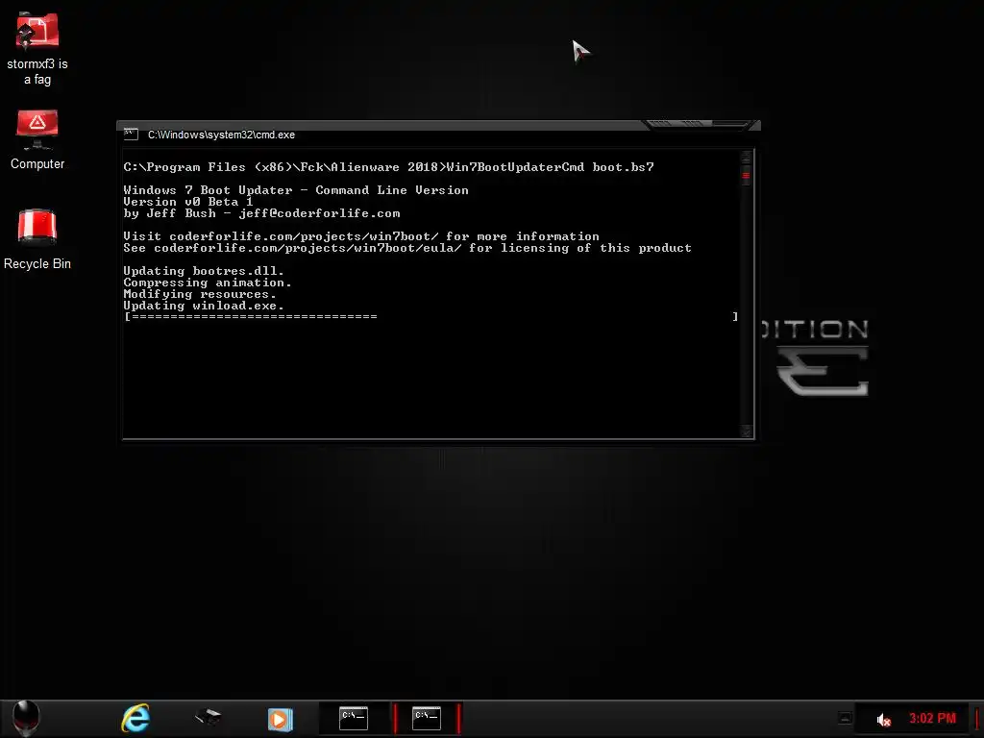
Task: Click the 'Compressing animation.' line
Action: [x=208, y=283]
